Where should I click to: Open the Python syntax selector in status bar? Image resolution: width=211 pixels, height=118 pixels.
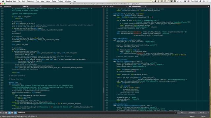[203, 116]
